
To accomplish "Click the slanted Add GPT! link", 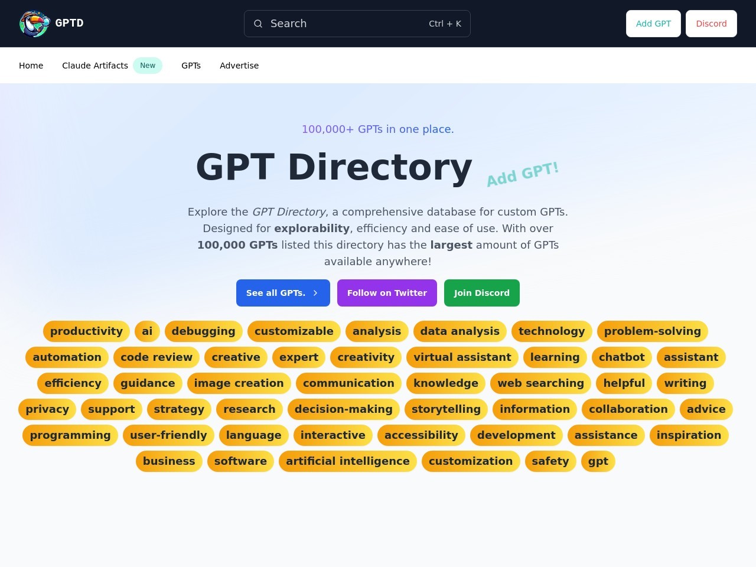I will 522,174.
